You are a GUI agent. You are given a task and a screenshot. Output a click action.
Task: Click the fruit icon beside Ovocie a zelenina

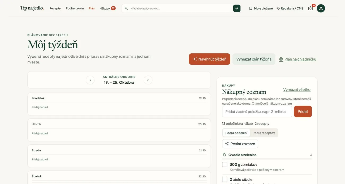(x=224, y=155)
